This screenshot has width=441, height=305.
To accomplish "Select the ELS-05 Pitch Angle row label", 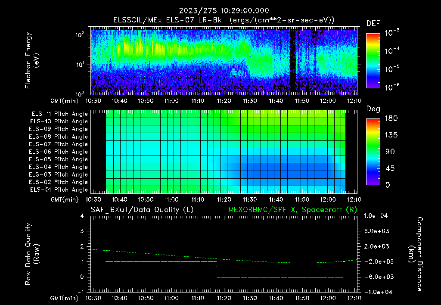I will [x=59, y=159].
